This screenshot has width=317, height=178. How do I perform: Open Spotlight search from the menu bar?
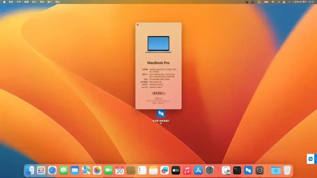[279, 2]
